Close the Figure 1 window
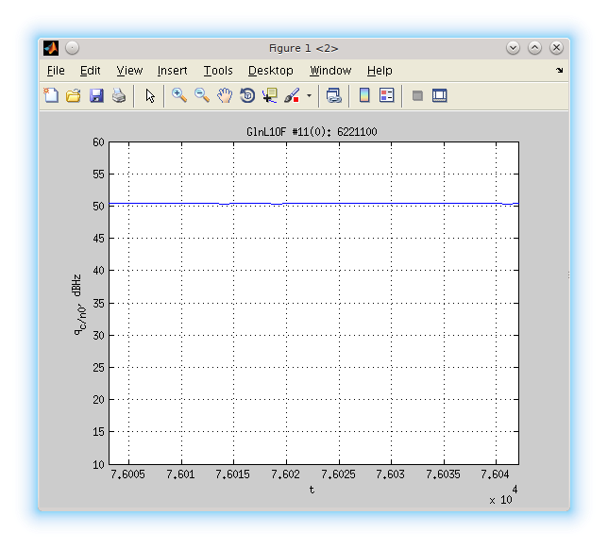The image size is (608, 549). tap(556, 48)
